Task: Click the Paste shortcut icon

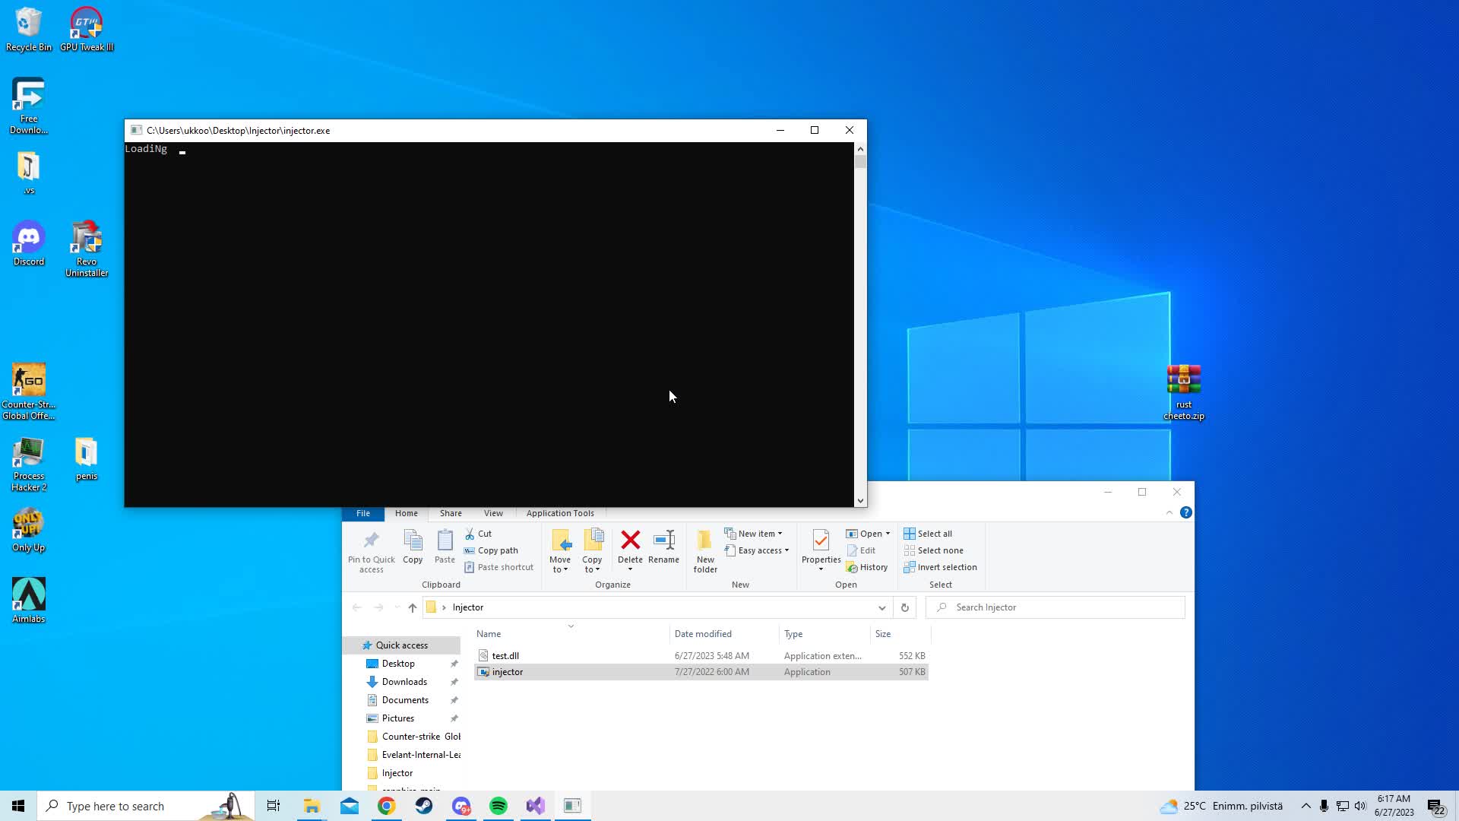Action: [x=470, y=567]
